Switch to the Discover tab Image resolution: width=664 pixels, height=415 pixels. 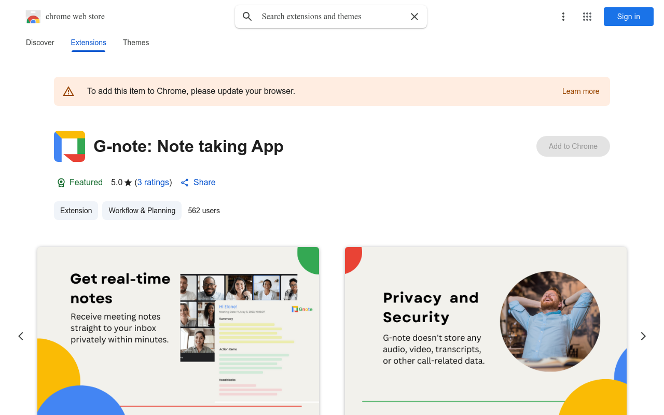pyautogui.click(x=40, y=43)
